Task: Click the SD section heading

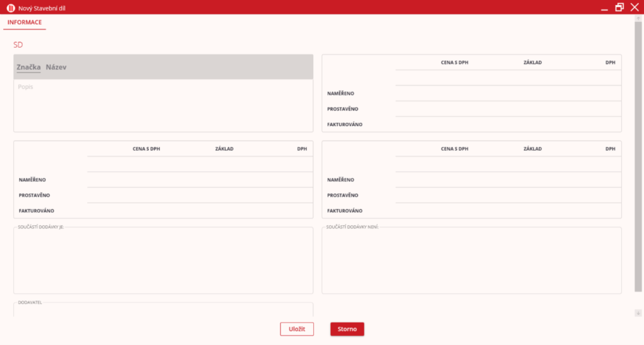Action: click(x=18, y=45)
